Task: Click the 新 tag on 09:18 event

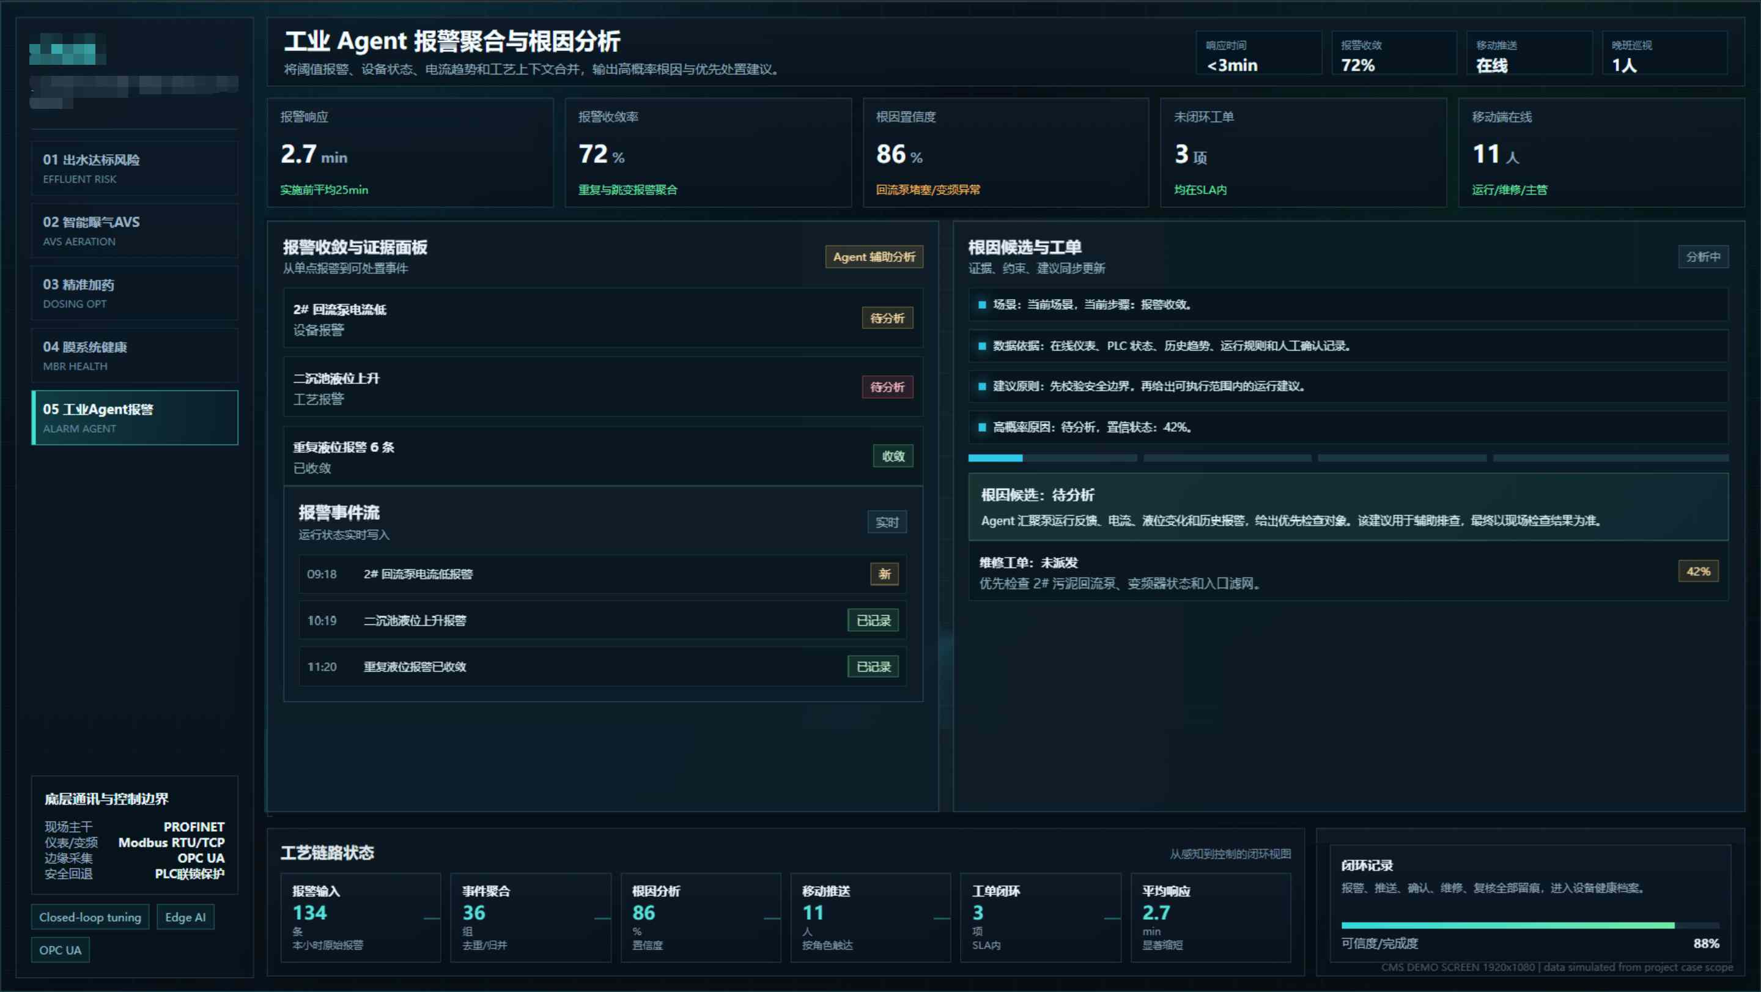Action: click(884, 574)
